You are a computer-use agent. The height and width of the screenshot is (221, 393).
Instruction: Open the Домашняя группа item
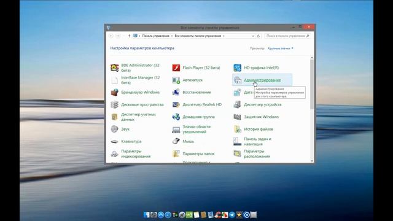click(x=193, y=117)
